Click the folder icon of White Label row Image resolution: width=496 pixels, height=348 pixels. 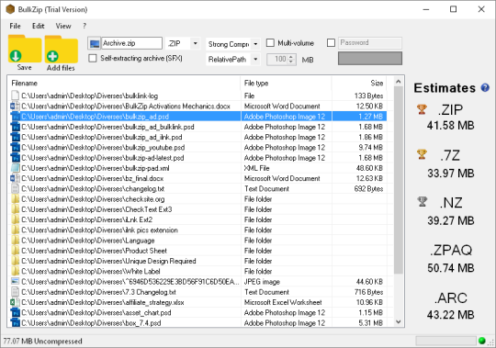pyautogui.click(x=16, y=271)
